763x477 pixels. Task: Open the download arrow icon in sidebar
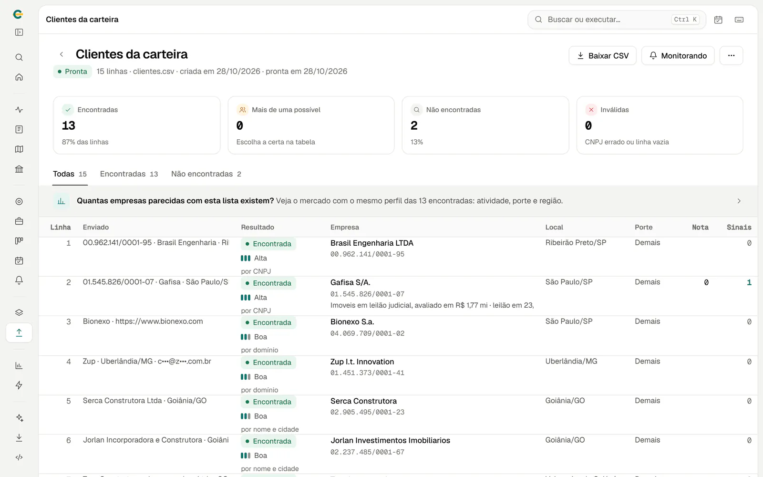coord(19,437)
